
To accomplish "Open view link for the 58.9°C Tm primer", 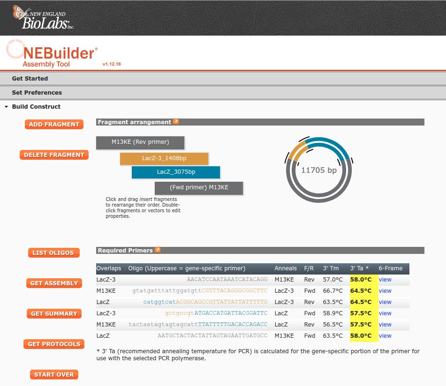I will (x=385, y=313).
